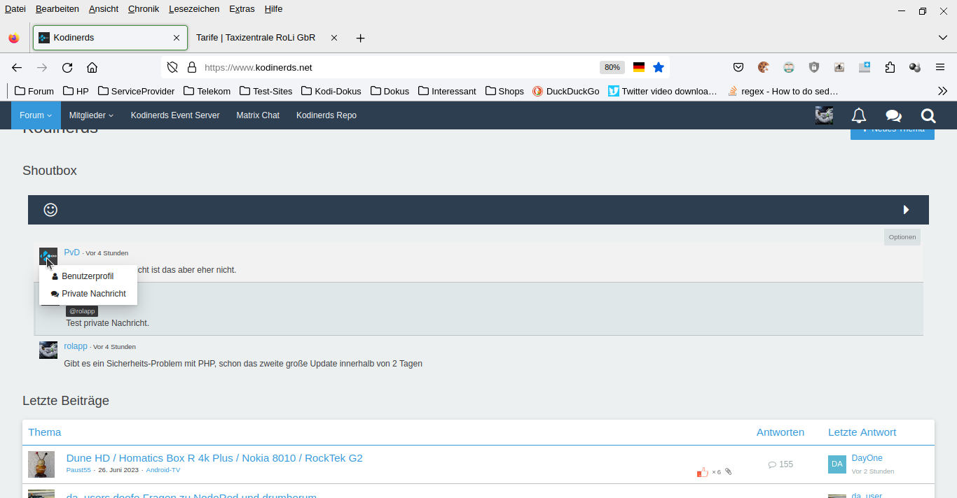Click rolapp avatar in shoutbox
Screen dimensions: 957x498
[x=48, y=350]
